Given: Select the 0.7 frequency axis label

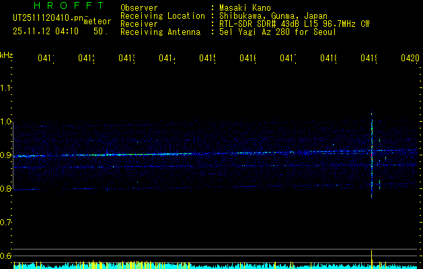Looking at the screenshot, I should tap(6, 222).
